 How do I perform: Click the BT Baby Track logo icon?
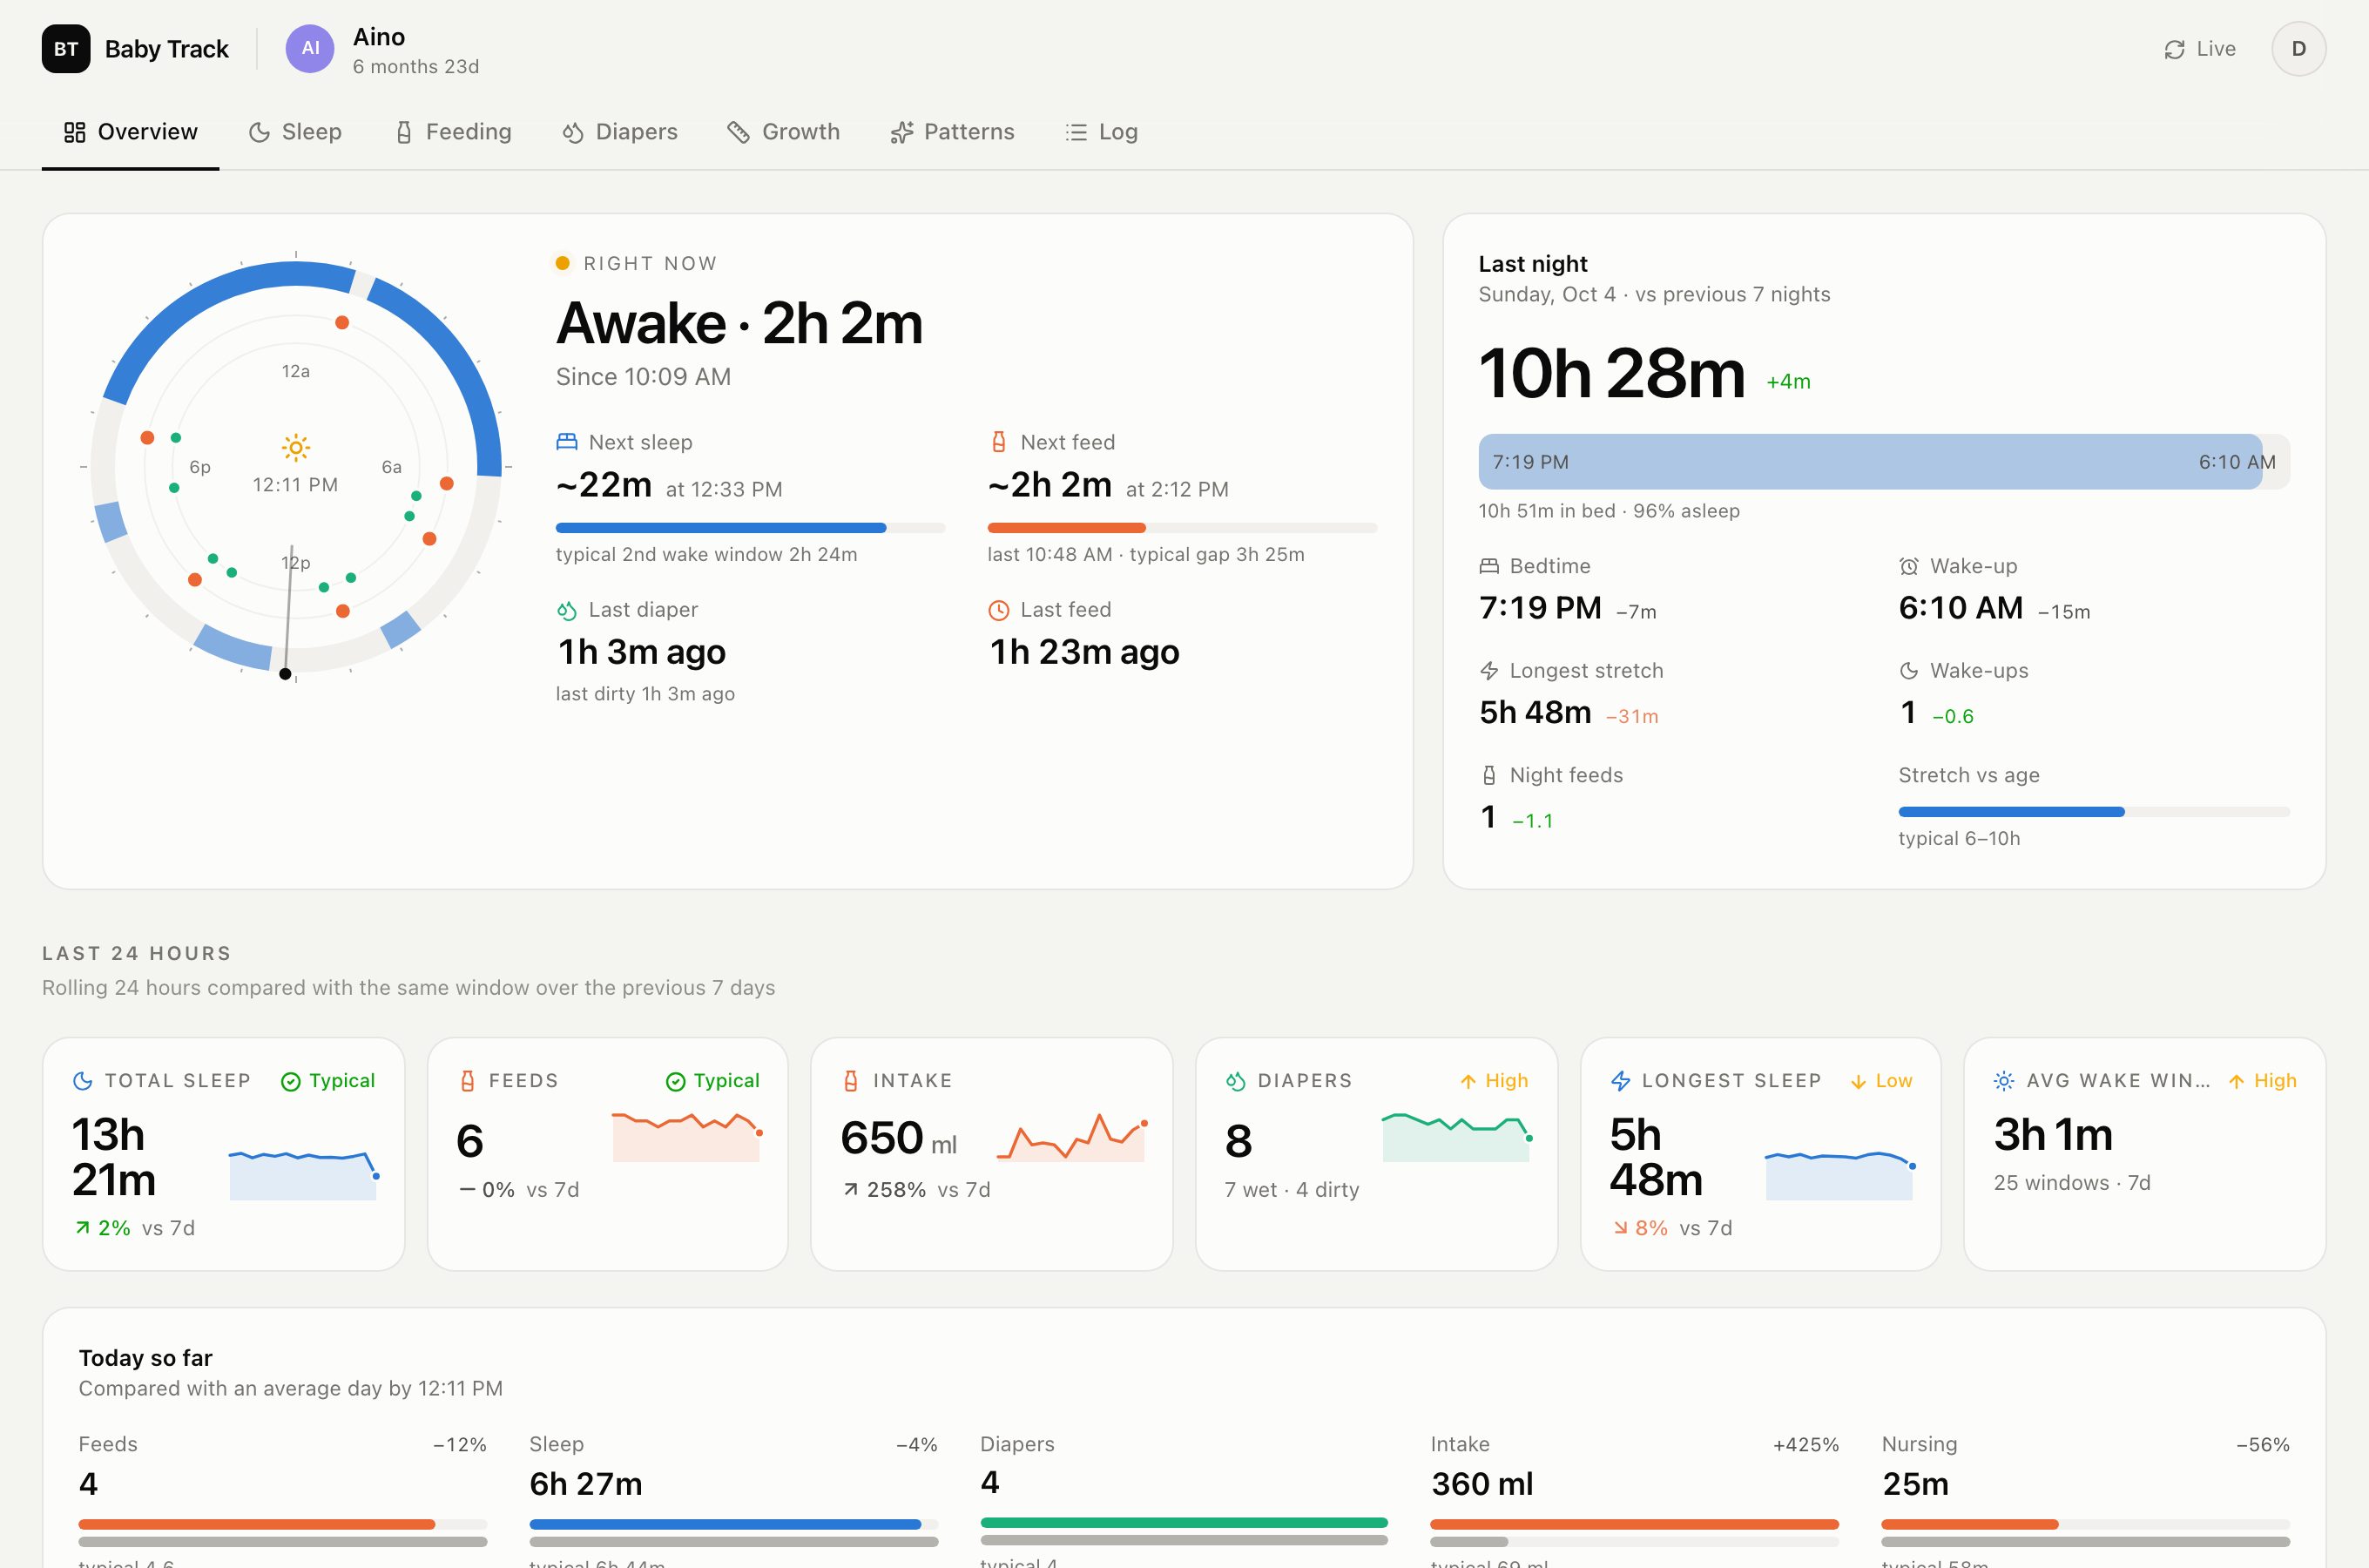66,49
